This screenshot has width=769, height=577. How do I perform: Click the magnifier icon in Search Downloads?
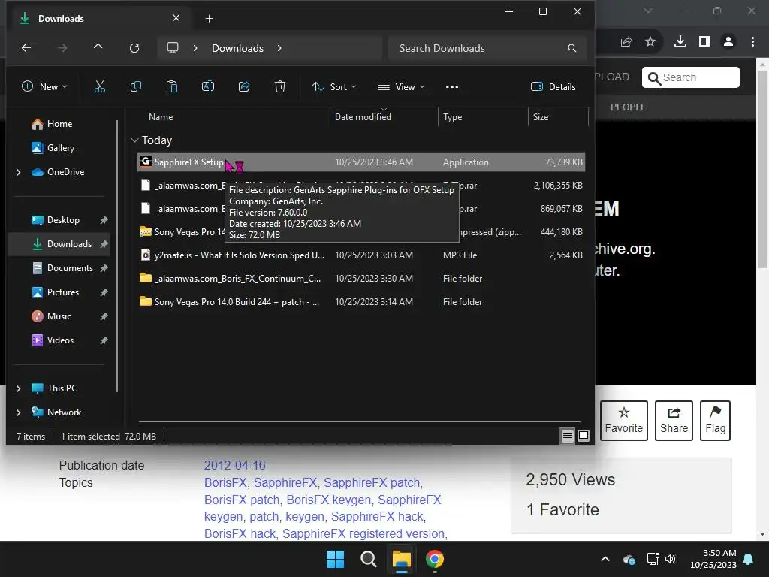coord(571,48)
